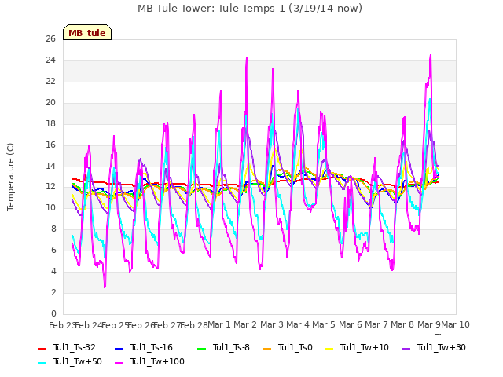The image size is (503, 377).
Task: Click the Mar 4 x-axis tick label
Action: tap(298, 324)
